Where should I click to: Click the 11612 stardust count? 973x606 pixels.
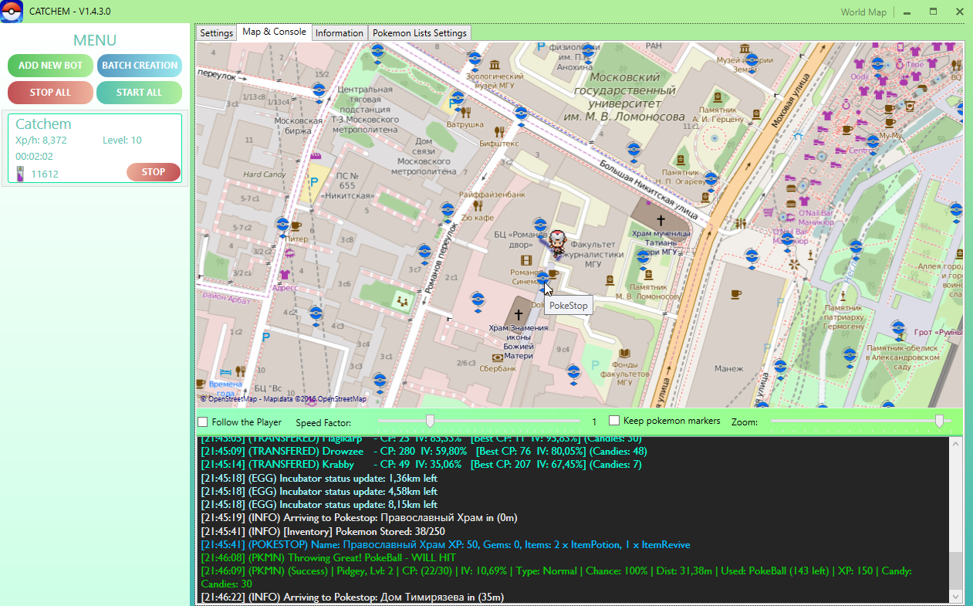pyautogui.click(x=45, y=174)
